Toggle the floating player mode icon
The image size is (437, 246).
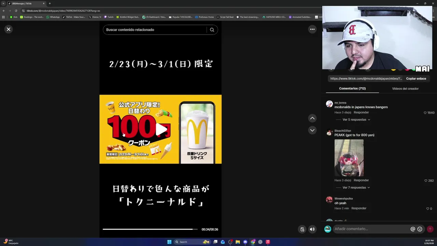[x=302, y=229]
